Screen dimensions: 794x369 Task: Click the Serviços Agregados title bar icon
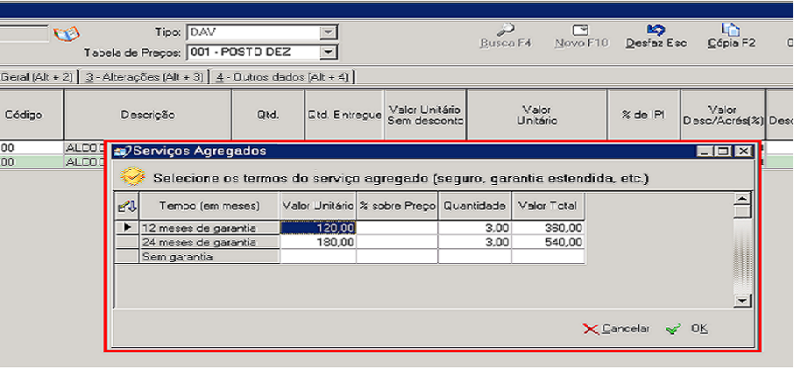coord(123,151)
